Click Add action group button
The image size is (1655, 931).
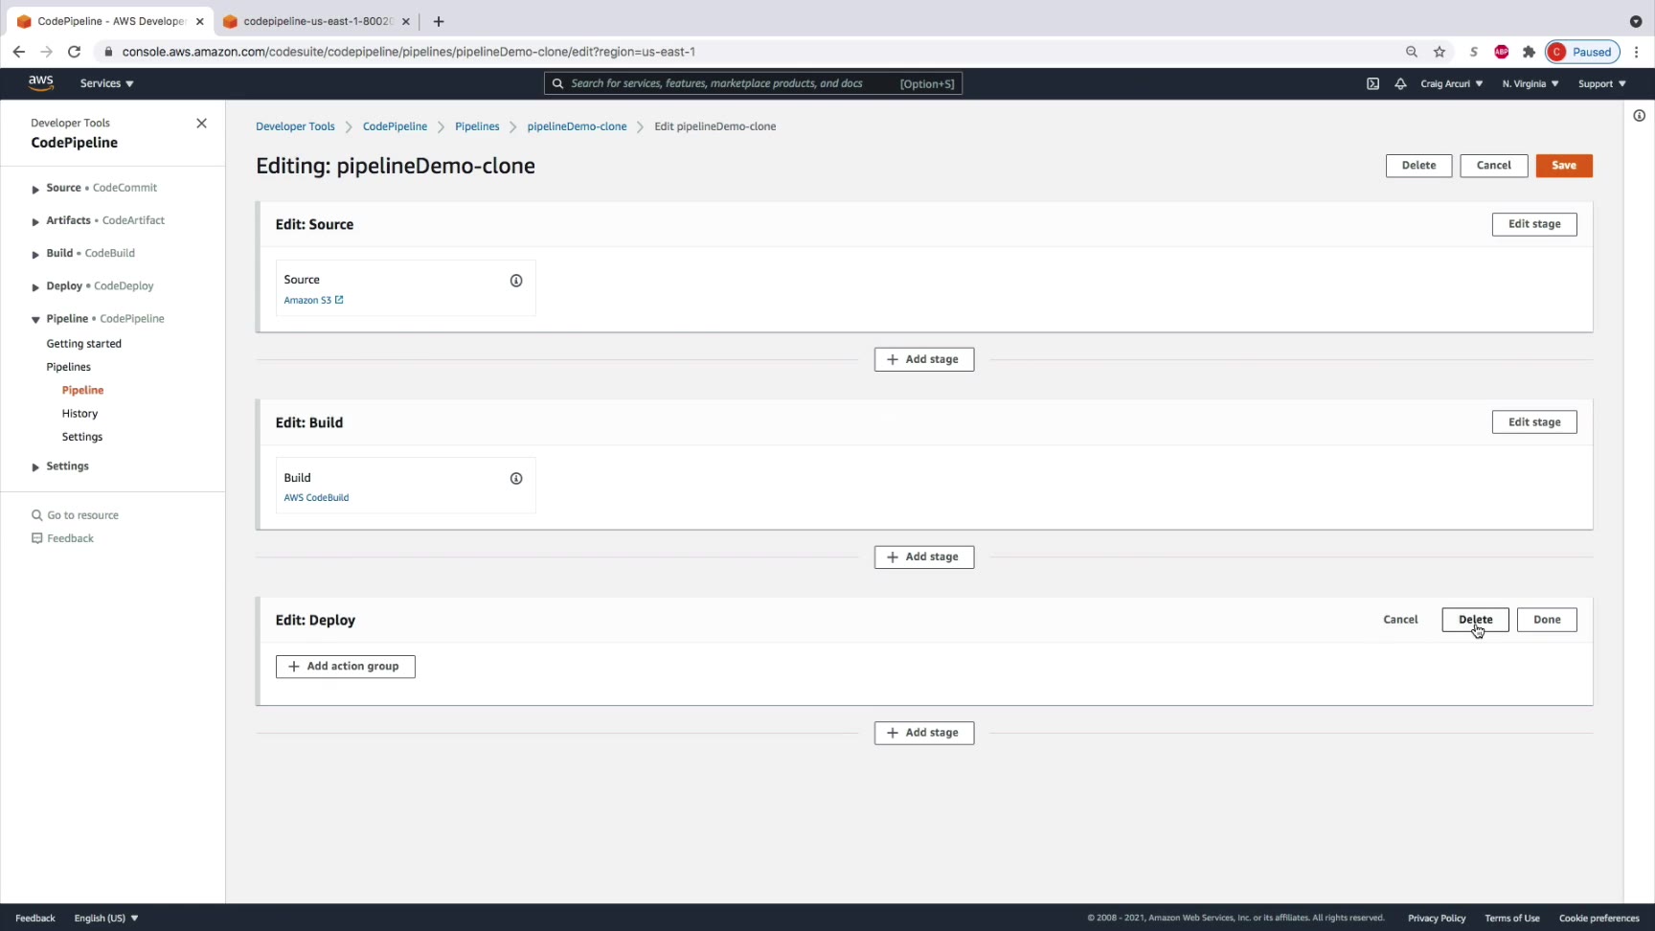click(346, 667)
